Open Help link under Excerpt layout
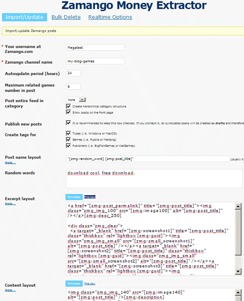Screen dimensions: 244x301 tap(10, 203)
